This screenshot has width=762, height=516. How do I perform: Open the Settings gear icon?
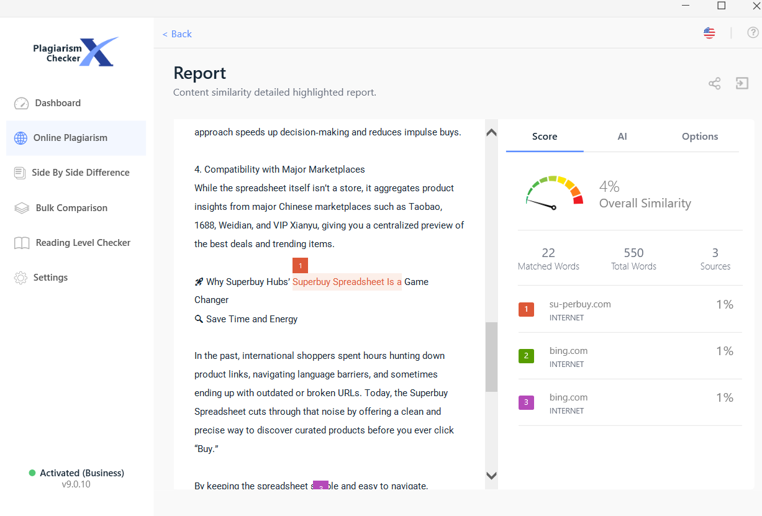coord(20,278)
